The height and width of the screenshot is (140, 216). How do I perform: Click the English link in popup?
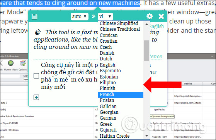(157, 26)
